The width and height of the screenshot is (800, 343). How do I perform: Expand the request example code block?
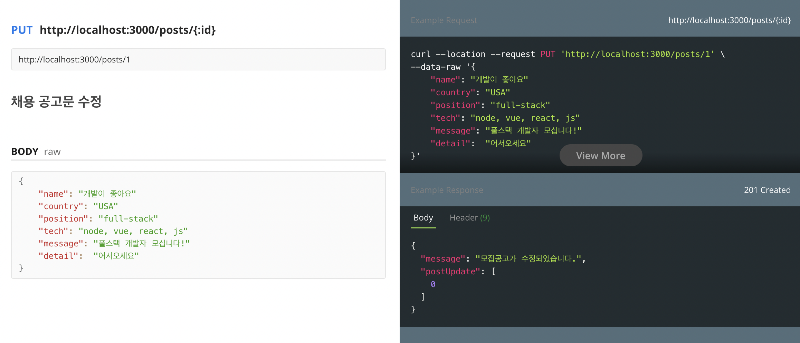tap(601, 155)
